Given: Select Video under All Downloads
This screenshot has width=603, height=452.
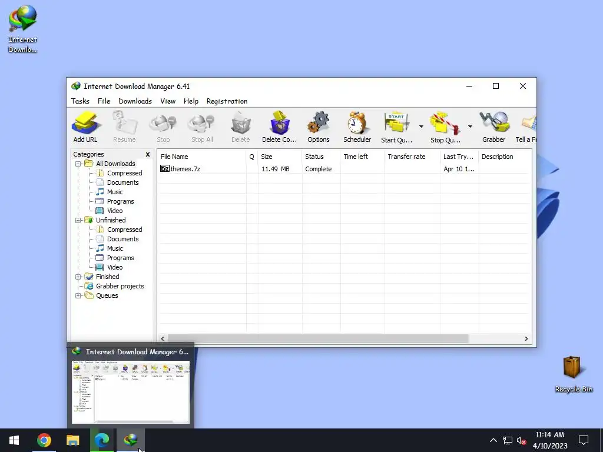Looking at the screenshot, I should tap(115, 211).
